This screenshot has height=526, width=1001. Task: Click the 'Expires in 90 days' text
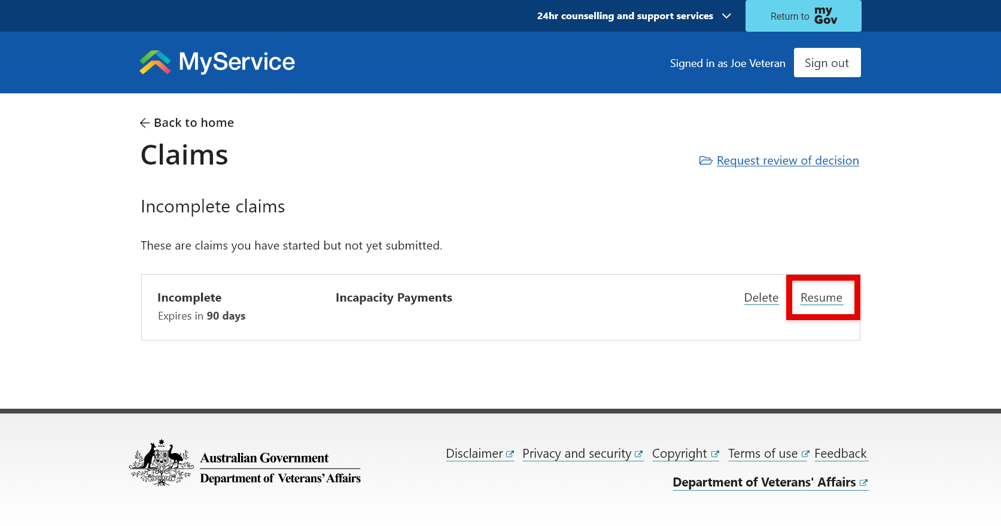202,316
